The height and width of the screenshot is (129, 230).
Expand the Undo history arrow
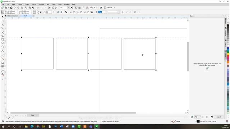pos(40,8)
